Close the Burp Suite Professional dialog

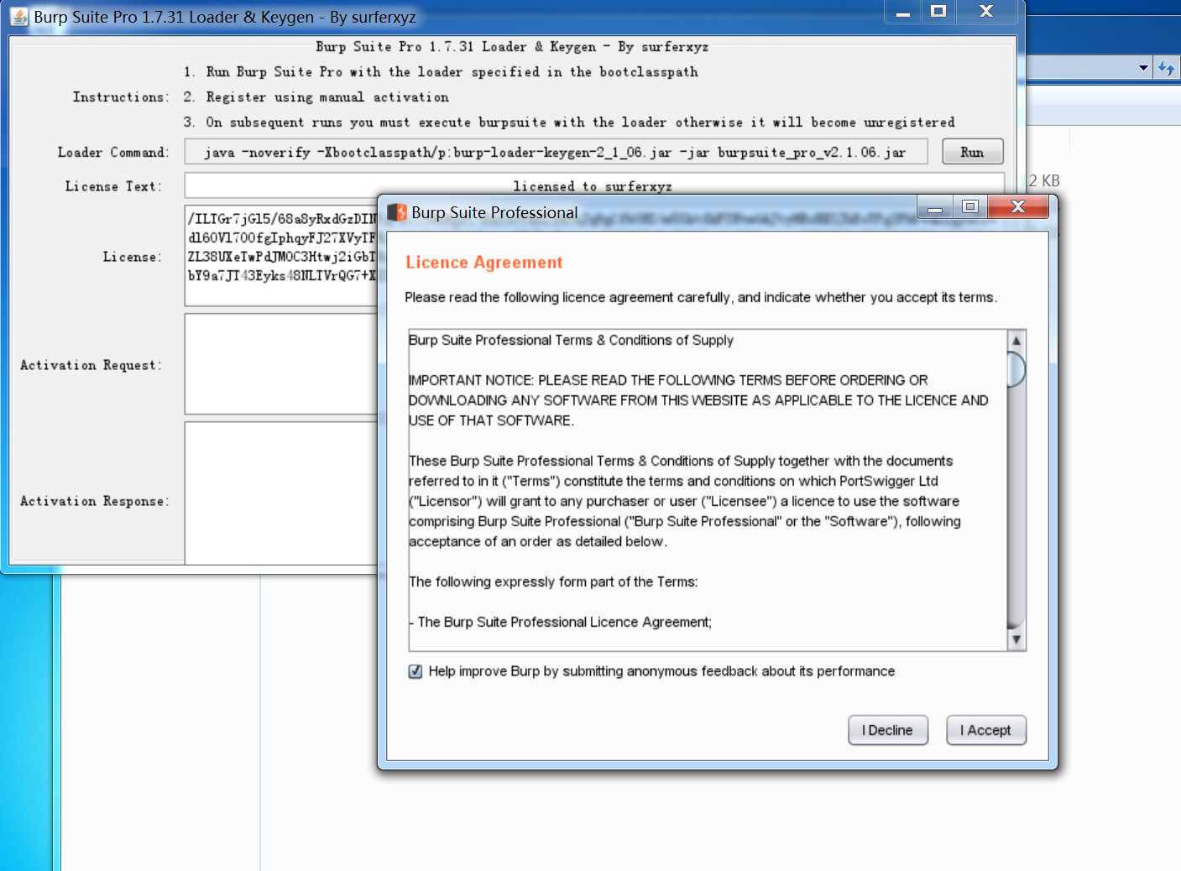[1018, 207]
